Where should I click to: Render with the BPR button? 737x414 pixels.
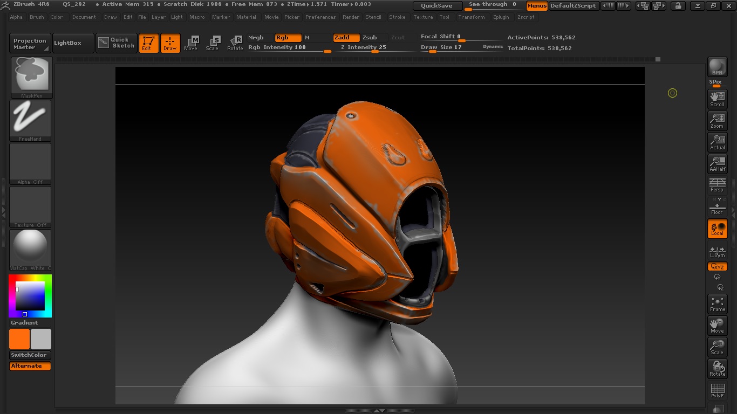click(717, 67)
